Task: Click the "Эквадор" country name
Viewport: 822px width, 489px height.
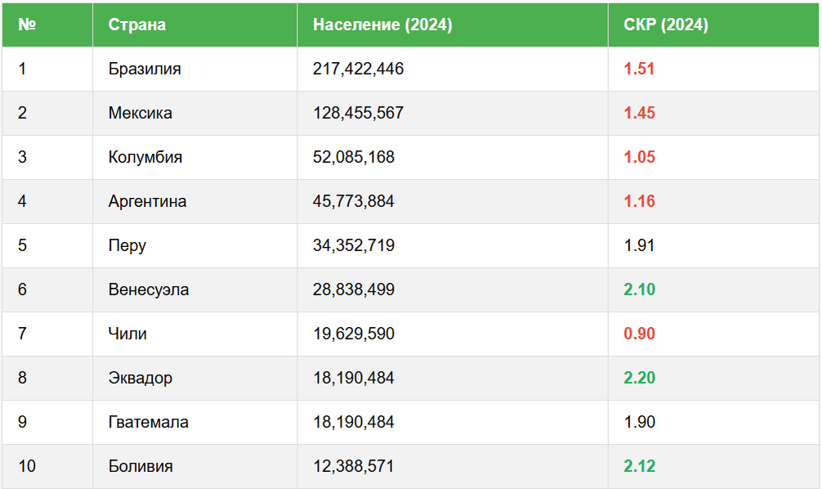Action: coord(141,378)
